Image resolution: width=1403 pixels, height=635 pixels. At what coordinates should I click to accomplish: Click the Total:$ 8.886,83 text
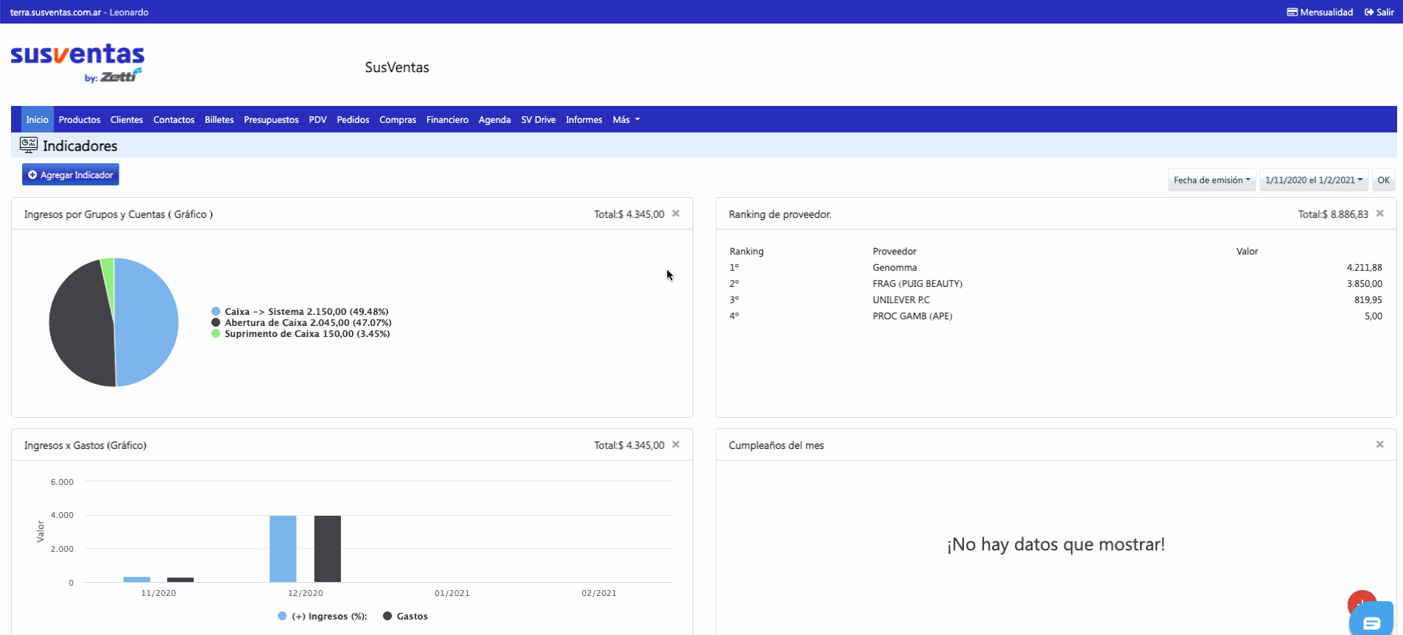pos(1333,214)
